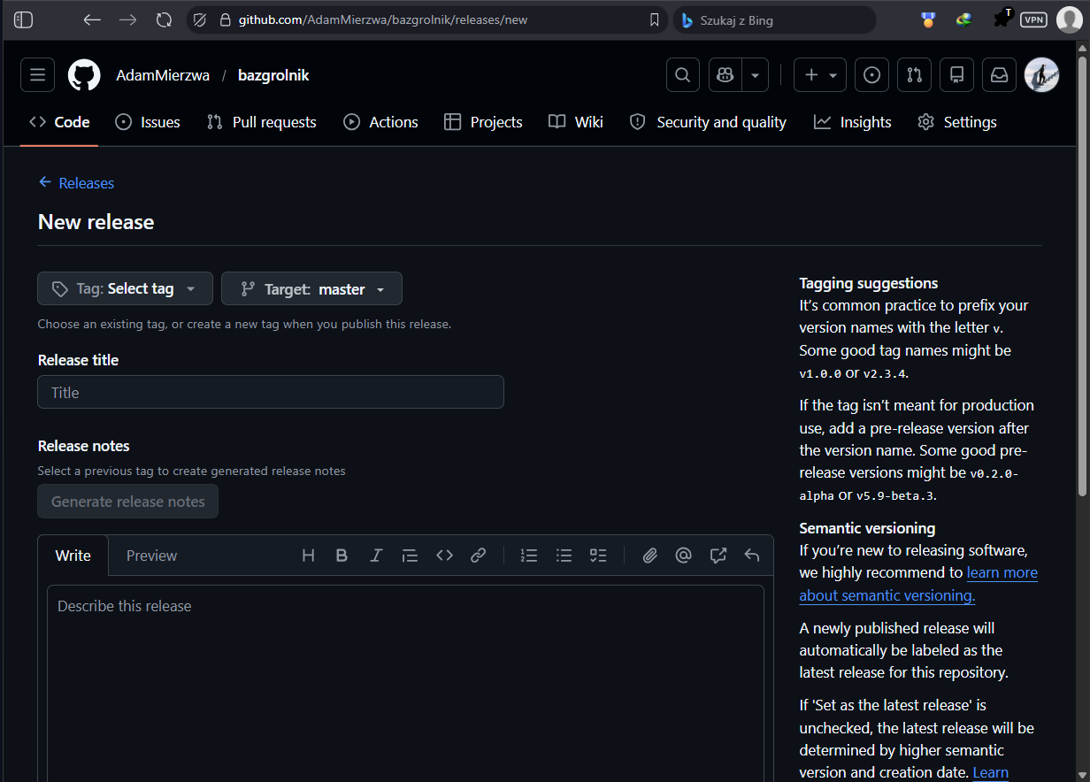Screen dimensions: 1090x782
Task: Open the Copilot chat icon
Action: click(725, 75)
